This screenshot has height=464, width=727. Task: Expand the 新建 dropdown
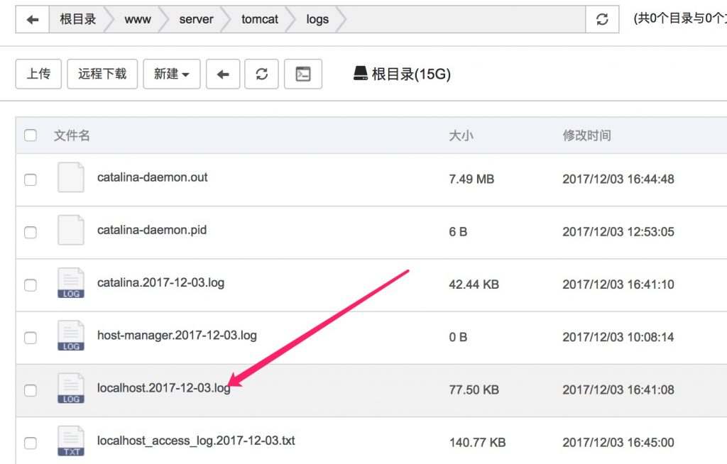[172, 74]
